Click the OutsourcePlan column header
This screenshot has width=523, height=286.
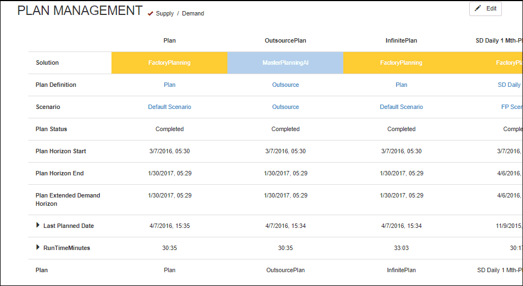click(286, 41)
